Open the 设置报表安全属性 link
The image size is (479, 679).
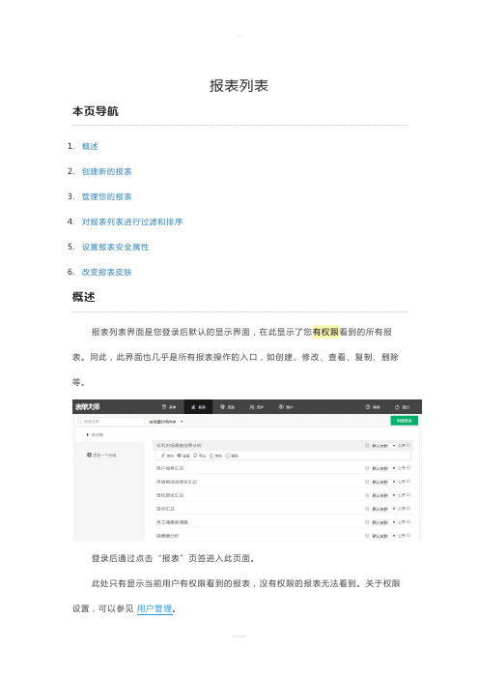(116, 247)
